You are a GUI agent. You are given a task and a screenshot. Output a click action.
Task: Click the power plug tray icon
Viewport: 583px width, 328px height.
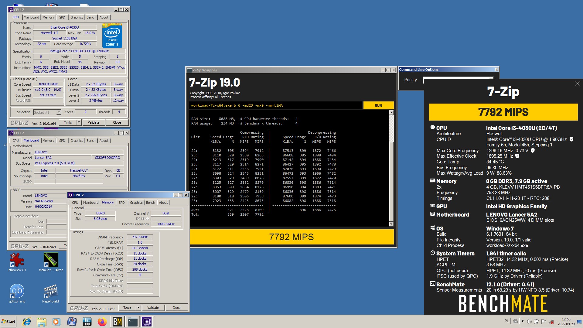point(537,321)
